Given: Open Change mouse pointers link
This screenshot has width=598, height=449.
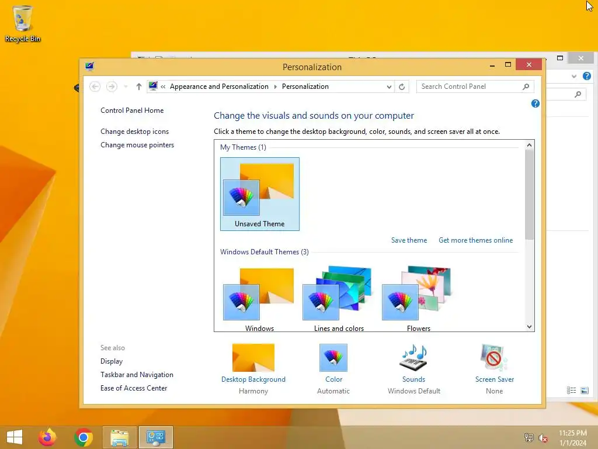Looking at the screenshot, I should tap(137, 145).
